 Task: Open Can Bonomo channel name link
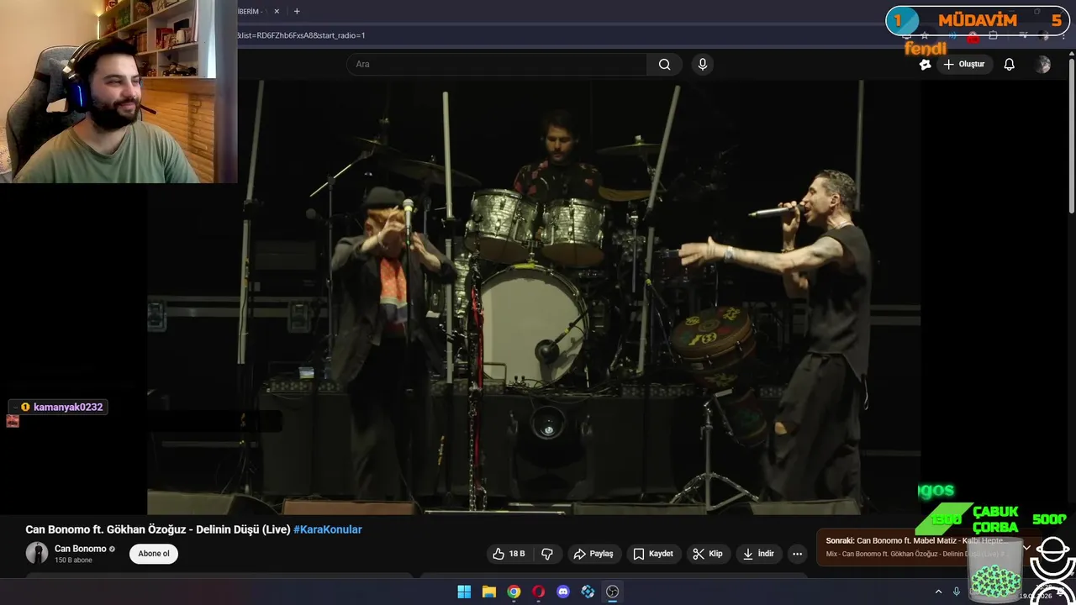(x=81, y=549)
